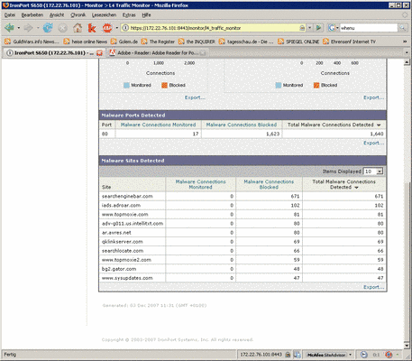Open the INQUIRER bookmark
412x361 pixels.
[197, 42]
